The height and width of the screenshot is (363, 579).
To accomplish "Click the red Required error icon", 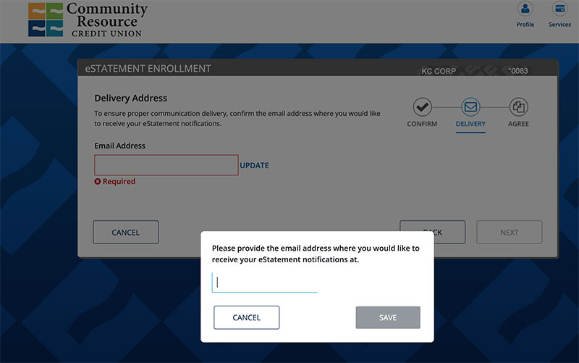I will [98, 181].
